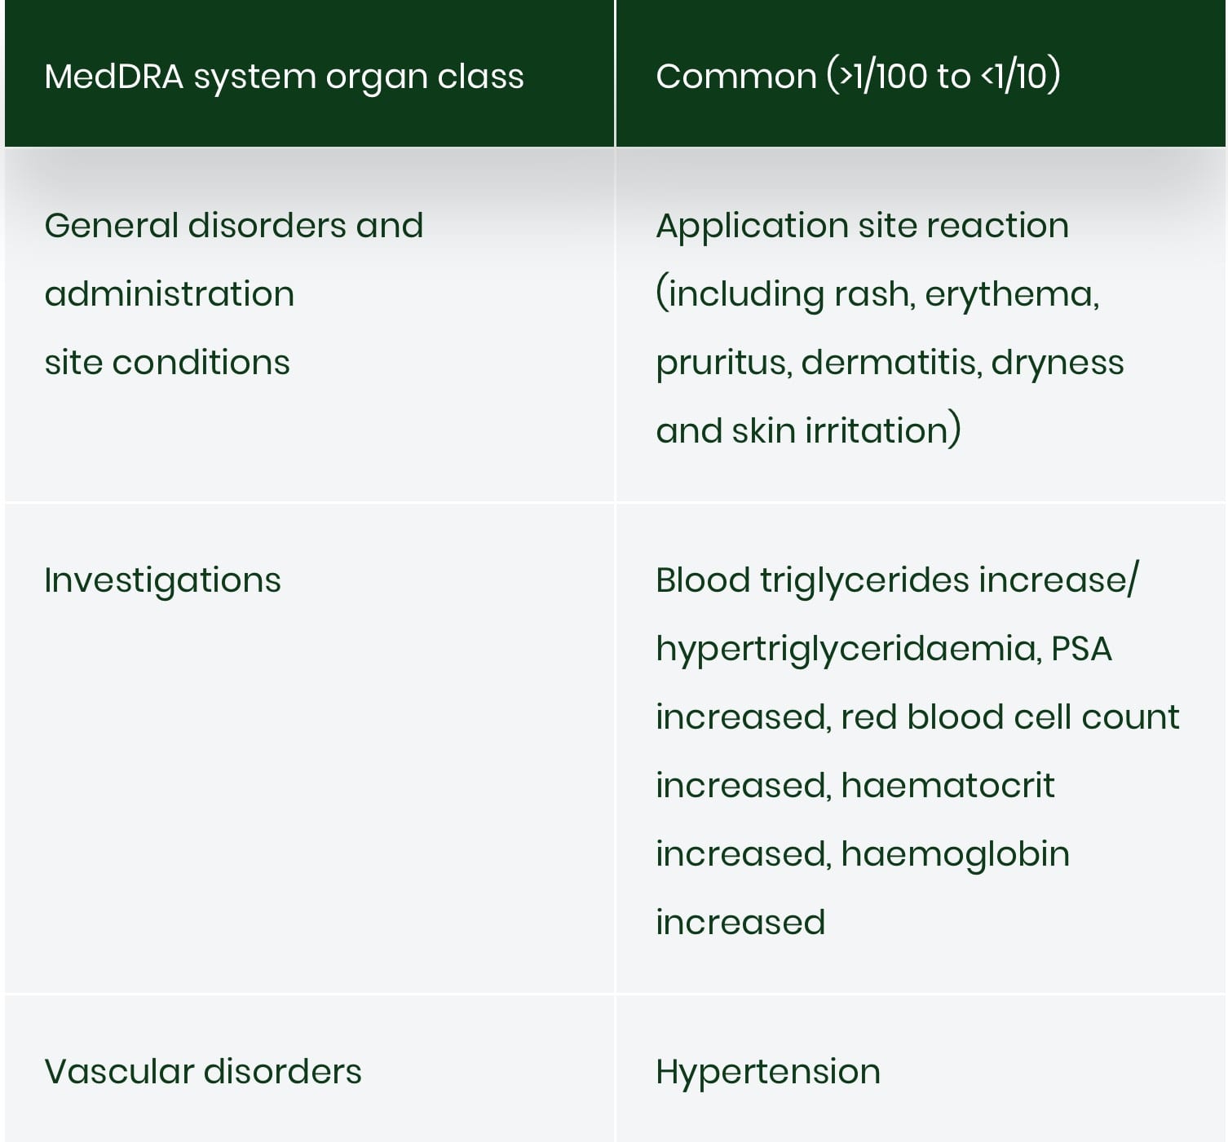
Task: Click the text 'increased, red blood cell count'
Action: tap(917, 717)
